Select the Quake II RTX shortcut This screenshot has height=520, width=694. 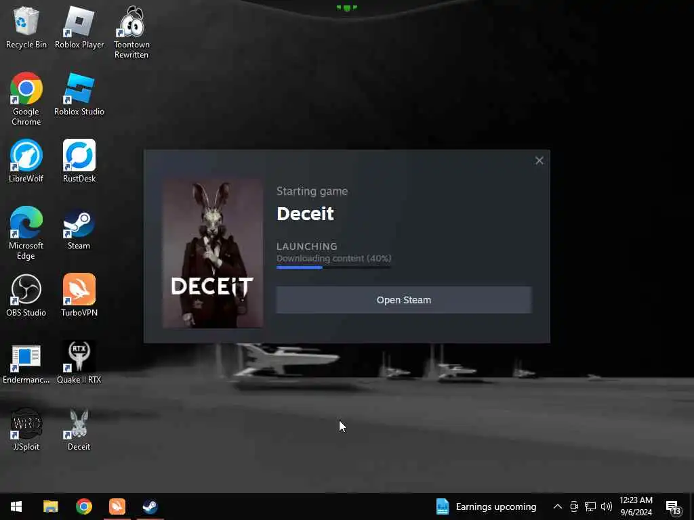79,363
